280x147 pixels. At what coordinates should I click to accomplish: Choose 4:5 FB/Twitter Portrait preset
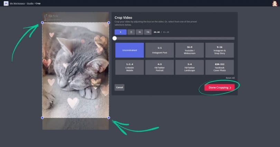pyautogui.click(x=159, y=67)
